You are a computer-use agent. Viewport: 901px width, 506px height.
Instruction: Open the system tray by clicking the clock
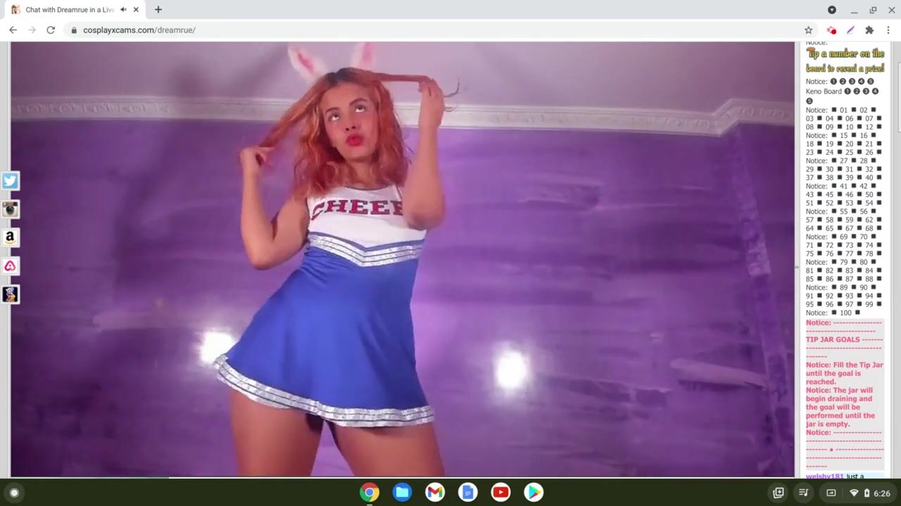[881, 493]
